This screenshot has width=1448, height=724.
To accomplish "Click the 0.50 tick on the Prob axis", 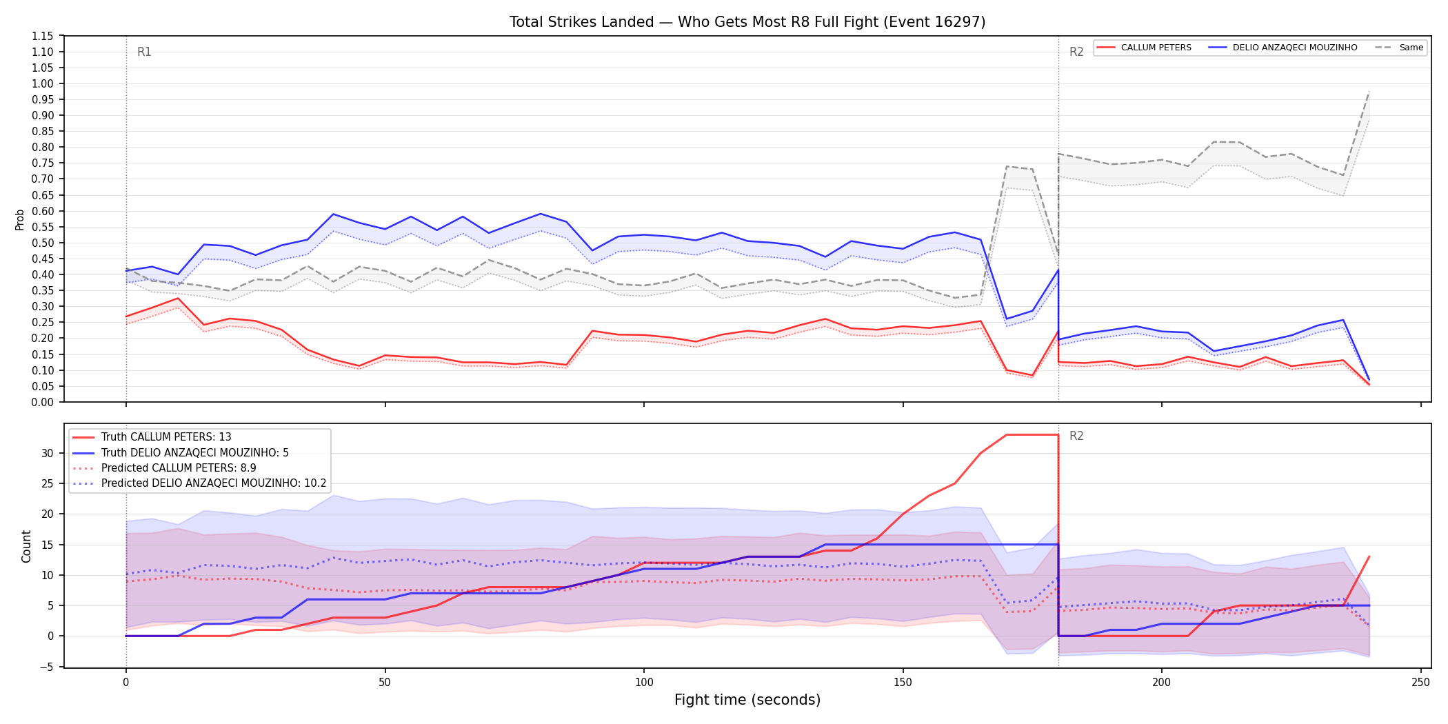I will 43,243.
